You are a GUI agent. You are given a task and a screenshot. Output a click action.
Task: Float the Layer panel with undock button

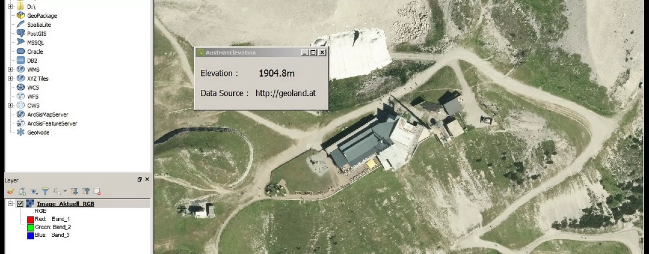(140, 179)
